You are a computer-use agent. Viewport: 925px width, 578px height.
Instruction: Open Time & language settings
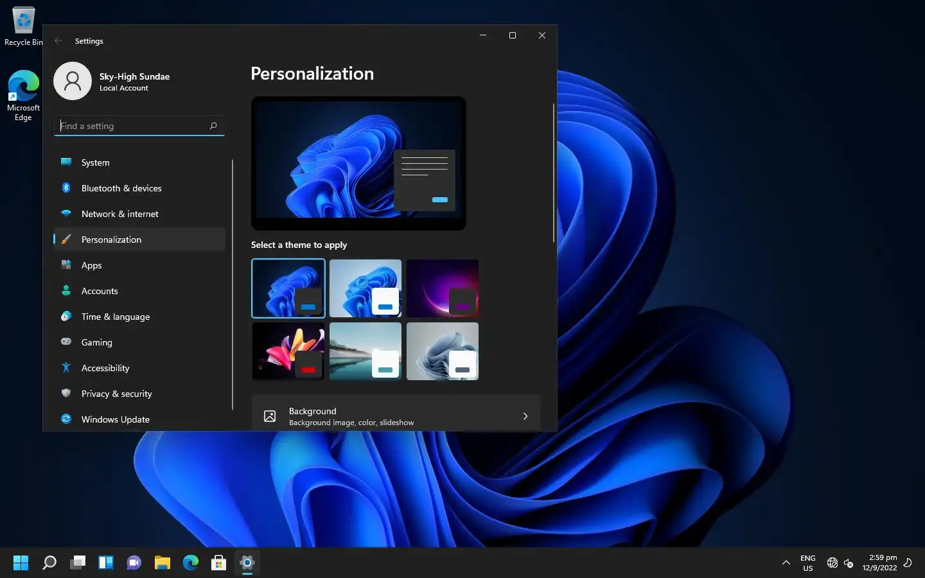(x=139, y=317)
